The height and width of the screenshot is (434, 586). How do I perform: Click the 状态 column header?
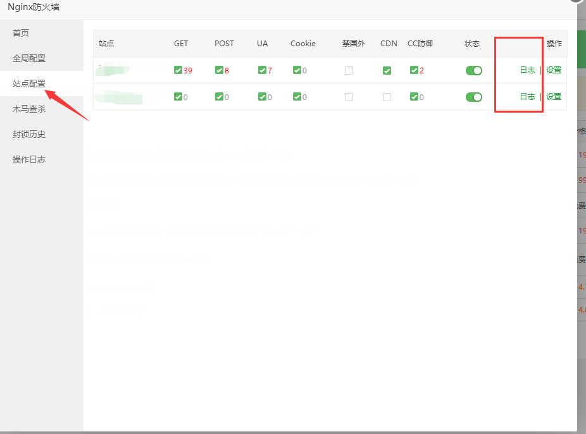click(472, 43)
